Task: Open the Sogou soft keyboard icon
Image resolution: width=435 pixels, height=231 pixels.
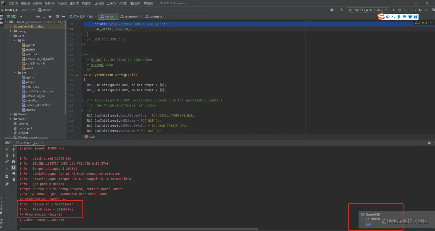Action: tap(405, 17)
